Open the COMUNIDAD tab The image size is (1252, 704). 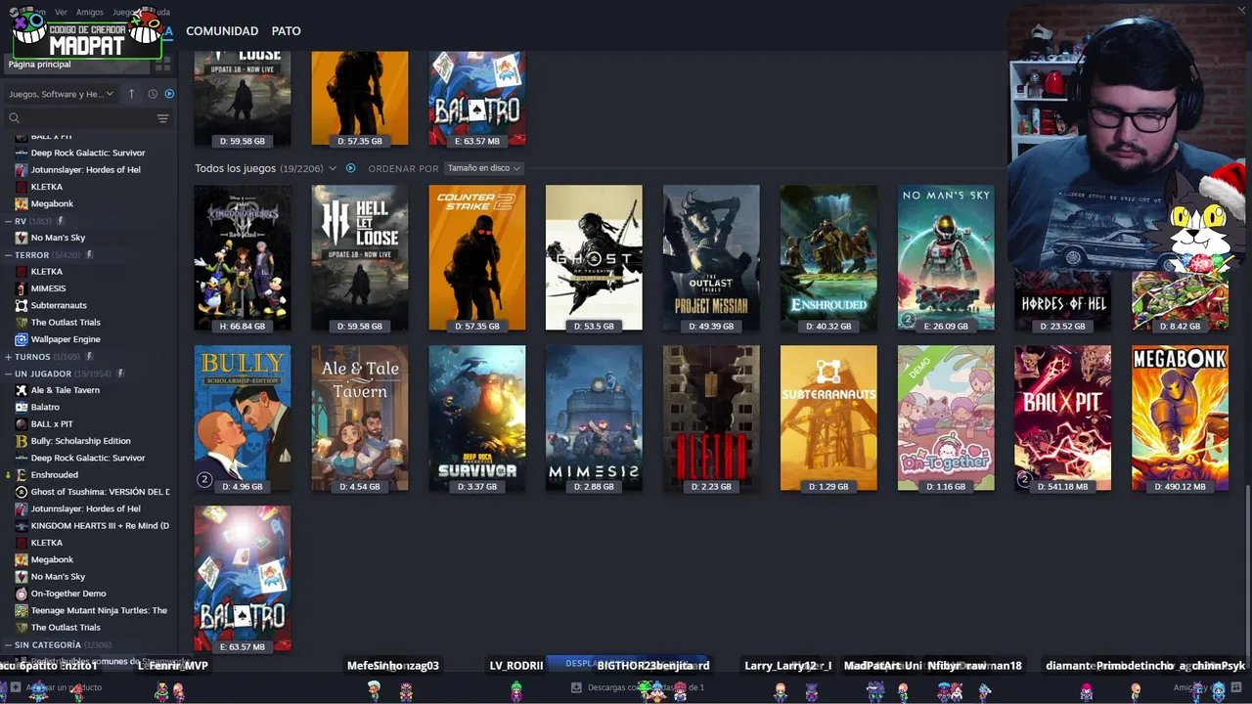(222, 31)
